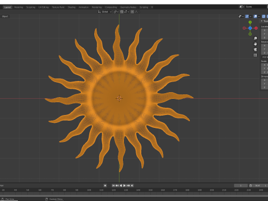The image size is (268, 201).
Task: Open the pivot point dropdown
Action: 116,12
